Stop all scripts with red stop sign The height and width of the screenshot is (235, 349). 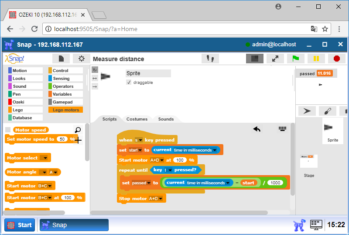pos(336,59)
